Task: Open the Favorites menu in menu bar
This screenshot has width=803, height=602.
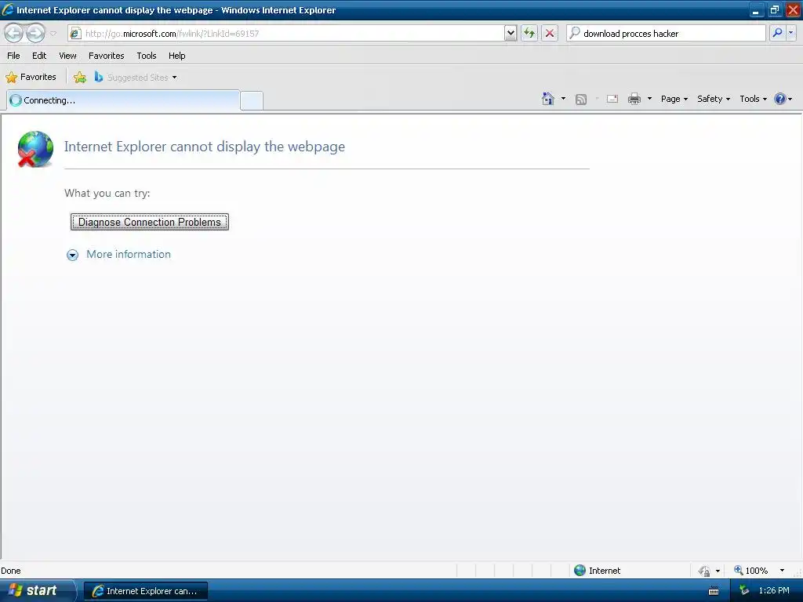Action: click(106, 56)
